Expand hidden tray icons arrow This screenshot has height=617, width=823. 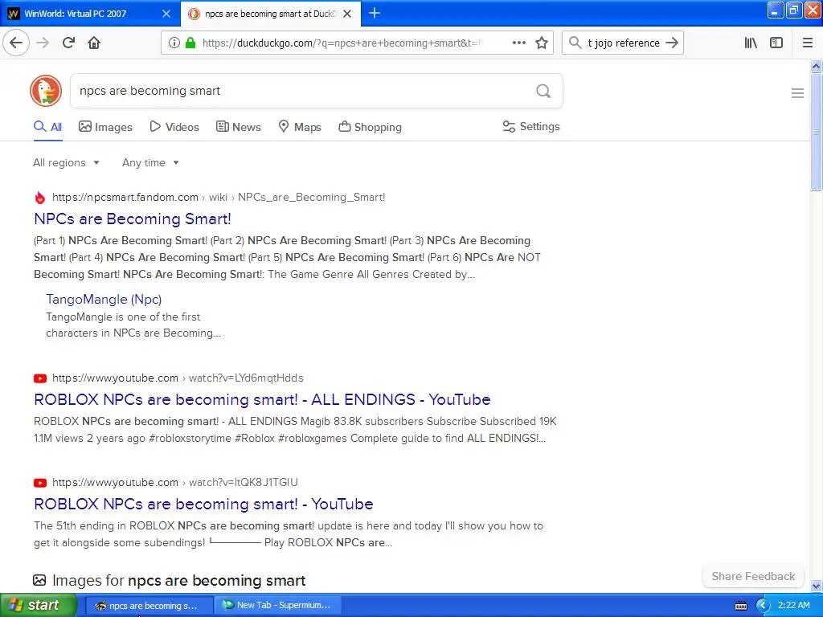[x=763, y=606]
